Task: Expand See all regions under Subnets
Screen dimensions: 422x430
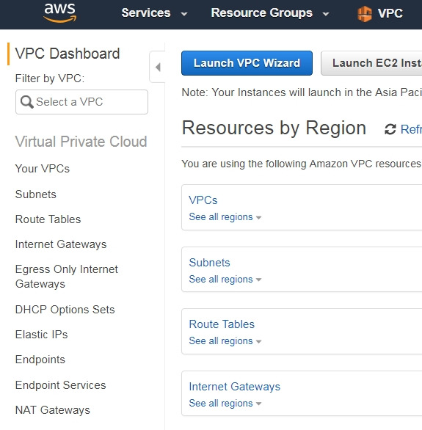Action: pyautogui.click(x=225, y=279)
